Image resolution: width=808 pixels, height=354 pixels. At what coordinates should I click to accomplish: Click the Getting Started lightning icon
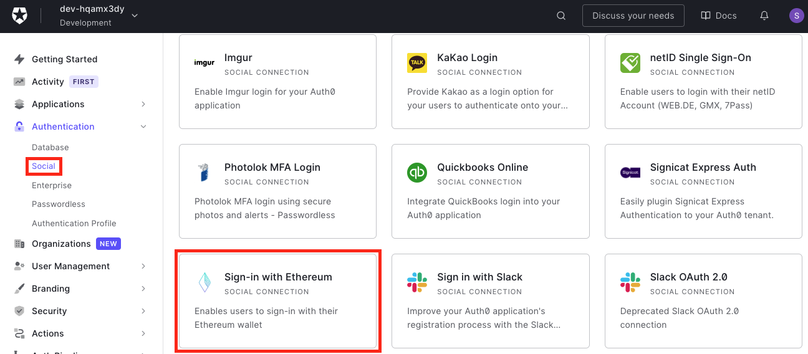pyautogui.click(x=19, y=59)
